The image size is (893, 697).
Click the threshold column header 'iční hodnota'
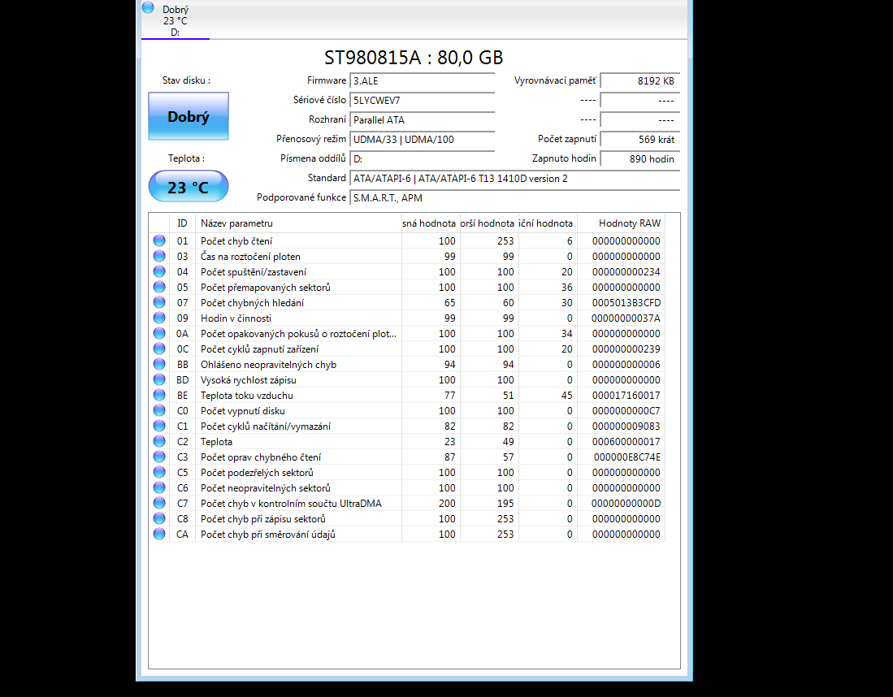pos(548,223)
